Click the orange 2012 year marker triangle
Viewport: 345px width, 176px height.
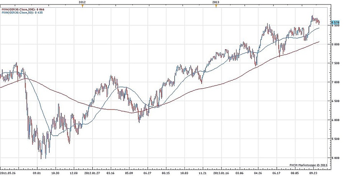click(83, 6)
